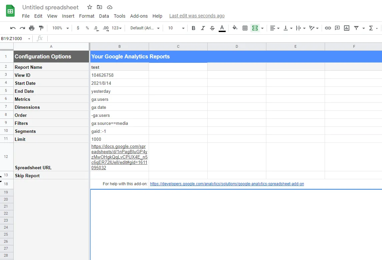
Task: Open the docs.google.com spreadsheet URL link
Action: (x=119, y=157)
